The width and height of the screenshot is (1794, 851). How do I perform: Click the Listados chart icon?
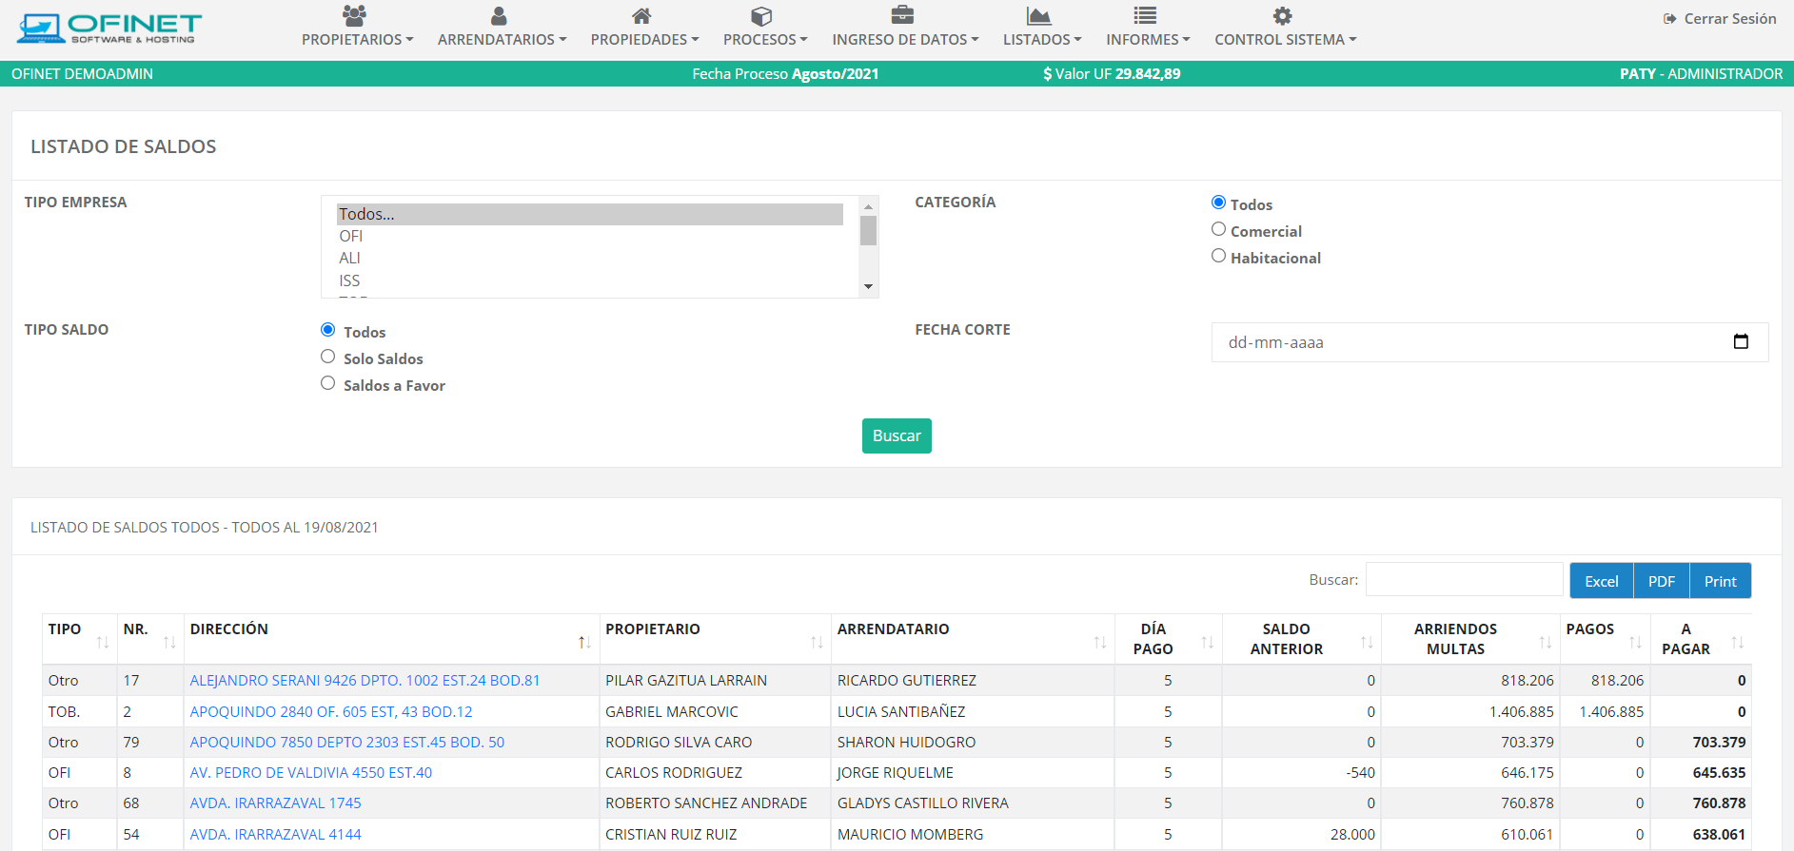pos(1039,16)
